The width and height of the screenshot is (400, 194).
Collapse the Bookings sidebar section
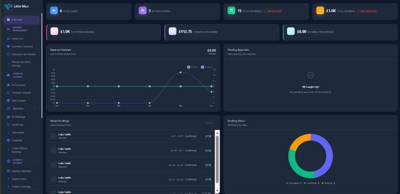click(x=34, y=109)
